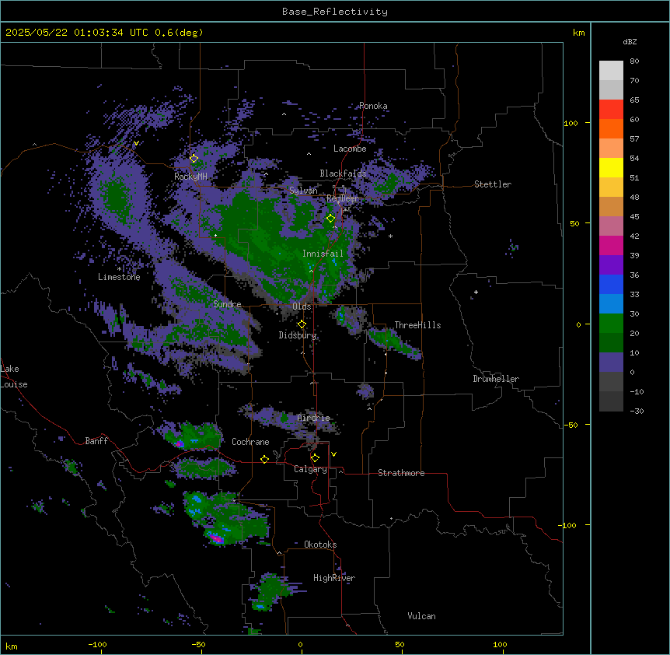Select the Cochrane label on the map
670x655 pixels.
[x=250, y=442]
